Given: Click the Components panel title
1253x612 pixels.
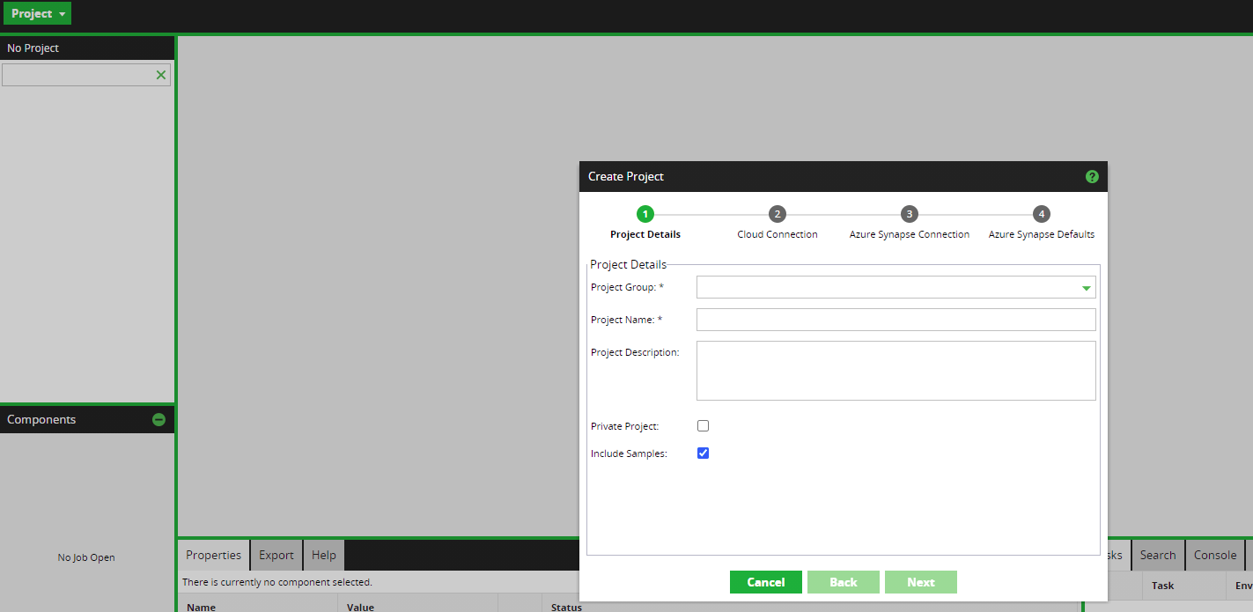Looking at the screenshot, I should [x=41, y=420].
